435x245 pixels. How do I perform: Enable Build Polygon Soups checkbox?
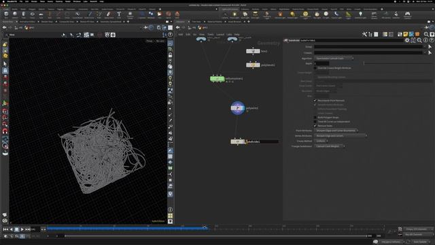coord(315,117)
